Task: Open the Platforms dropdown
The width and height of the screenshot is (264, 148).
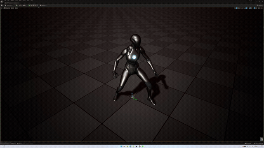Action: [43, 5]
